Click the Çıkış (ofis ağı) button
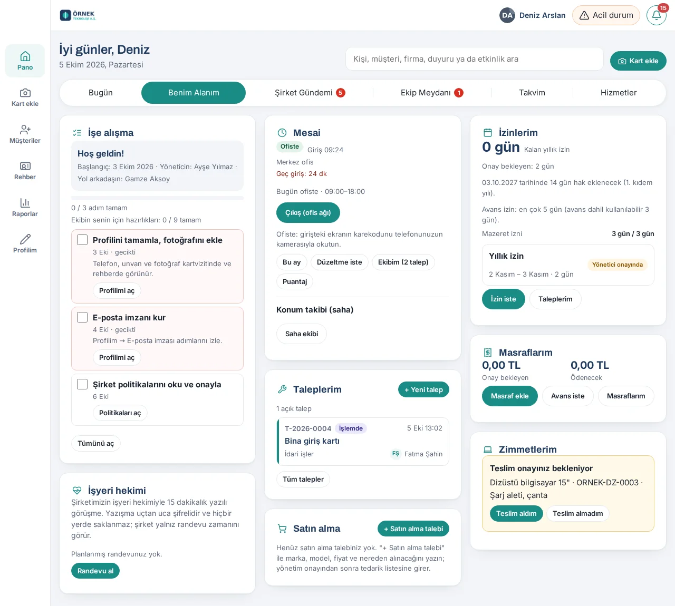This screenshot has width=675, height=606. [x=308, y=212]
